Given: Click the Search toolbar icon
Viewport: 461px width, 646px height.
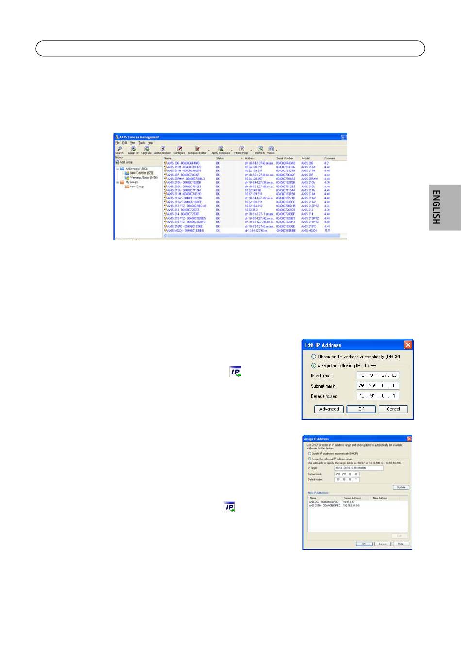Looking at the screenshot, I should pos(119,150).
